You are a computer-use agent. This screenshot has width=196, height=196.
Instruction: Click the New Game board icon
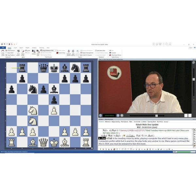(x=18, y=51)
